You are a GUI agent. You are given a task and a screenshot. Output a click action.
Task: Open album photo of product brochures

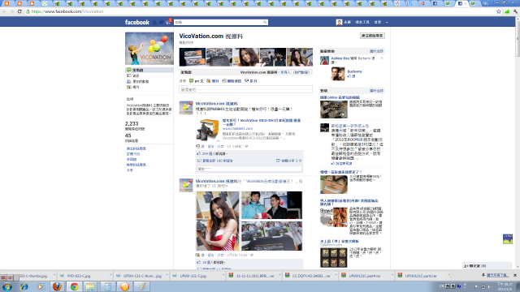(x=271, y=236)
